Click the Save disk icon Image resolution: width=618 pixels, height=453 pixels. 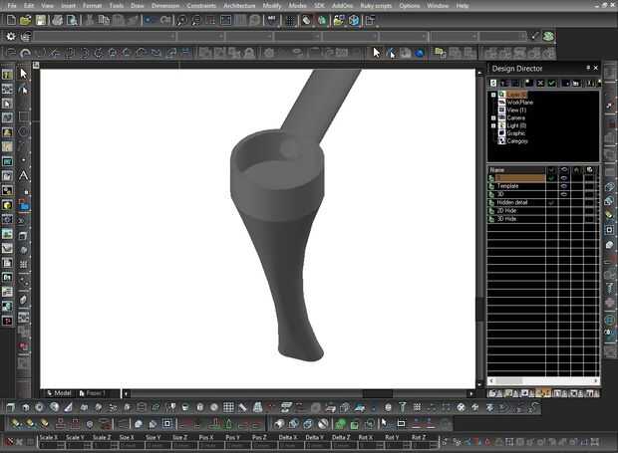41,20
